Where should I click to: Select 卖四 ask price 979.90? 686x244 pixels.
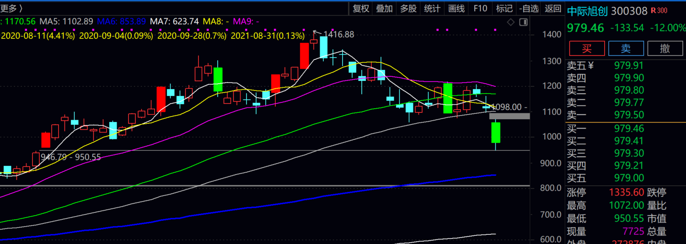point(629,78)
